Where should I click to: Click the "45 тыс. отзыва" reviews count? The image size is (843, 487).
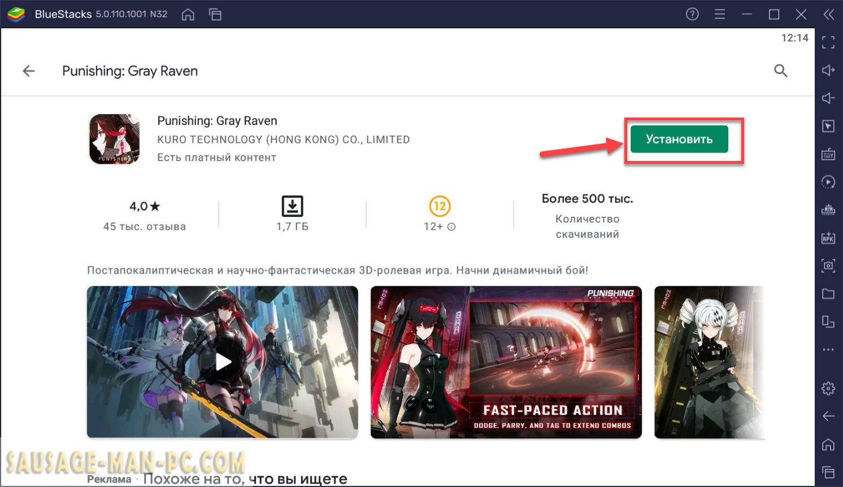pos(145,227)
